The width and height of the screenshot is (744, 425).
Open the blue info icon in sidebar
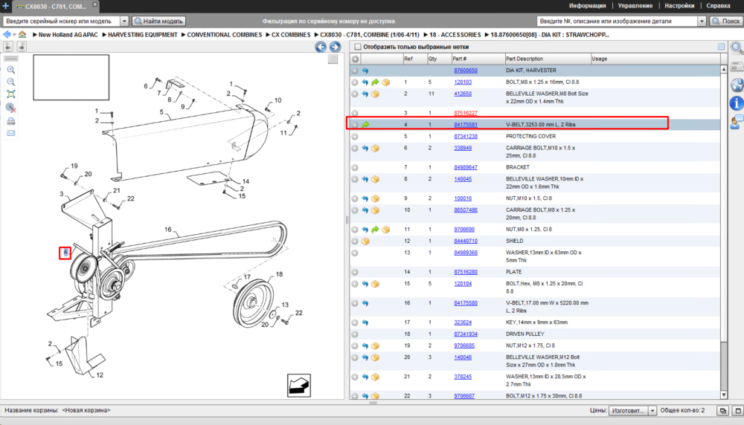coord(737,103)
